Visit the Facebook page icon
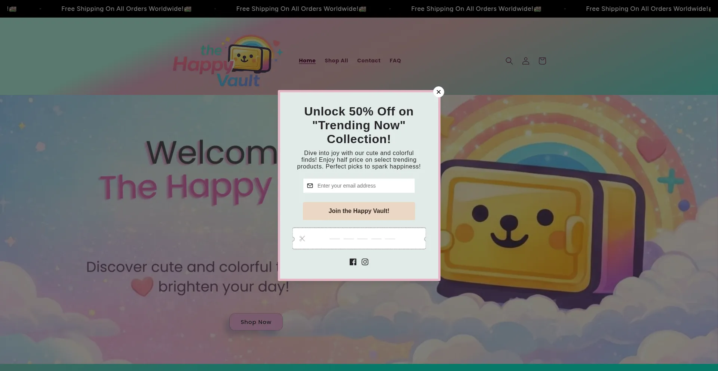Viewport: 718px width, 371px height. [x=353, y=262]
